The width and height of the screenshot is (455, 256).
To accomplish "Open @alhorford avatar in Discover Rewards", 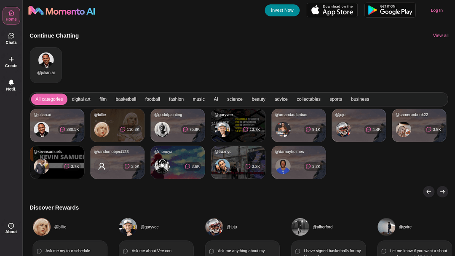I will pos(300,227).
